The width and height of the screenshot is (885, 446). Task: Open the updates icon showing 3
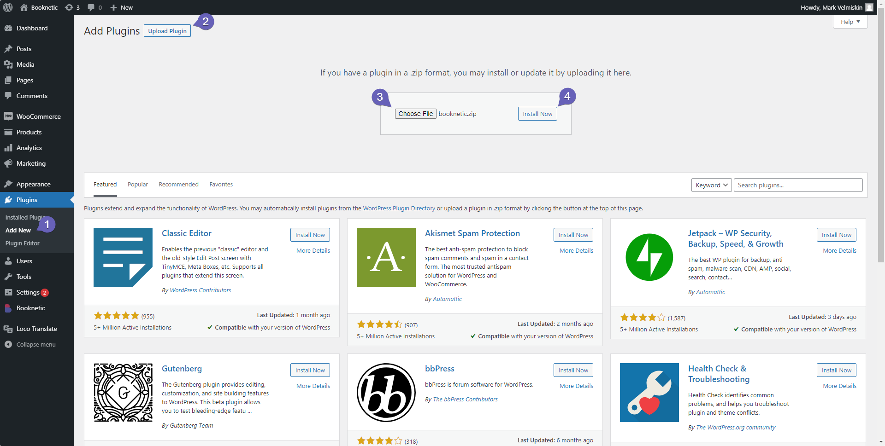(69, 7)
